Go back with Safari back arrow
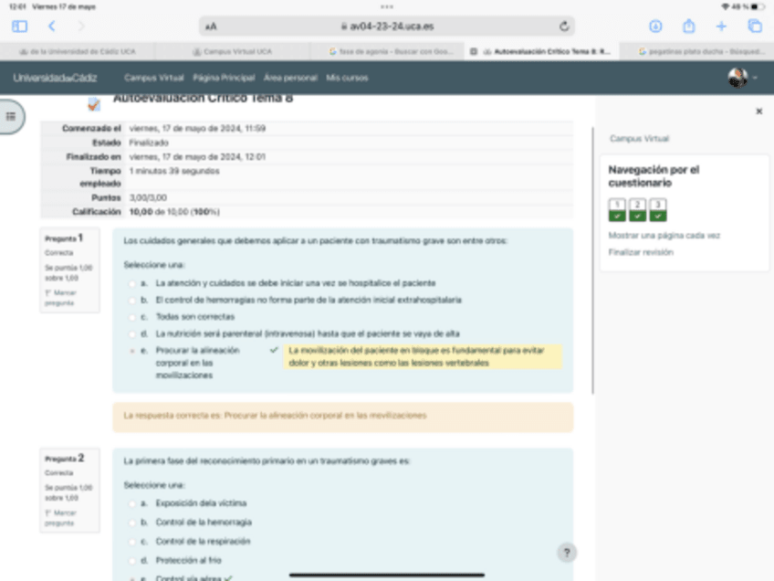 (x=52, y=26)
